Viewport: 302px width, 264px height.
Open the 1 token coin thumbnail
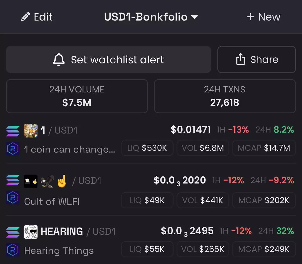(x=31, y=131)
